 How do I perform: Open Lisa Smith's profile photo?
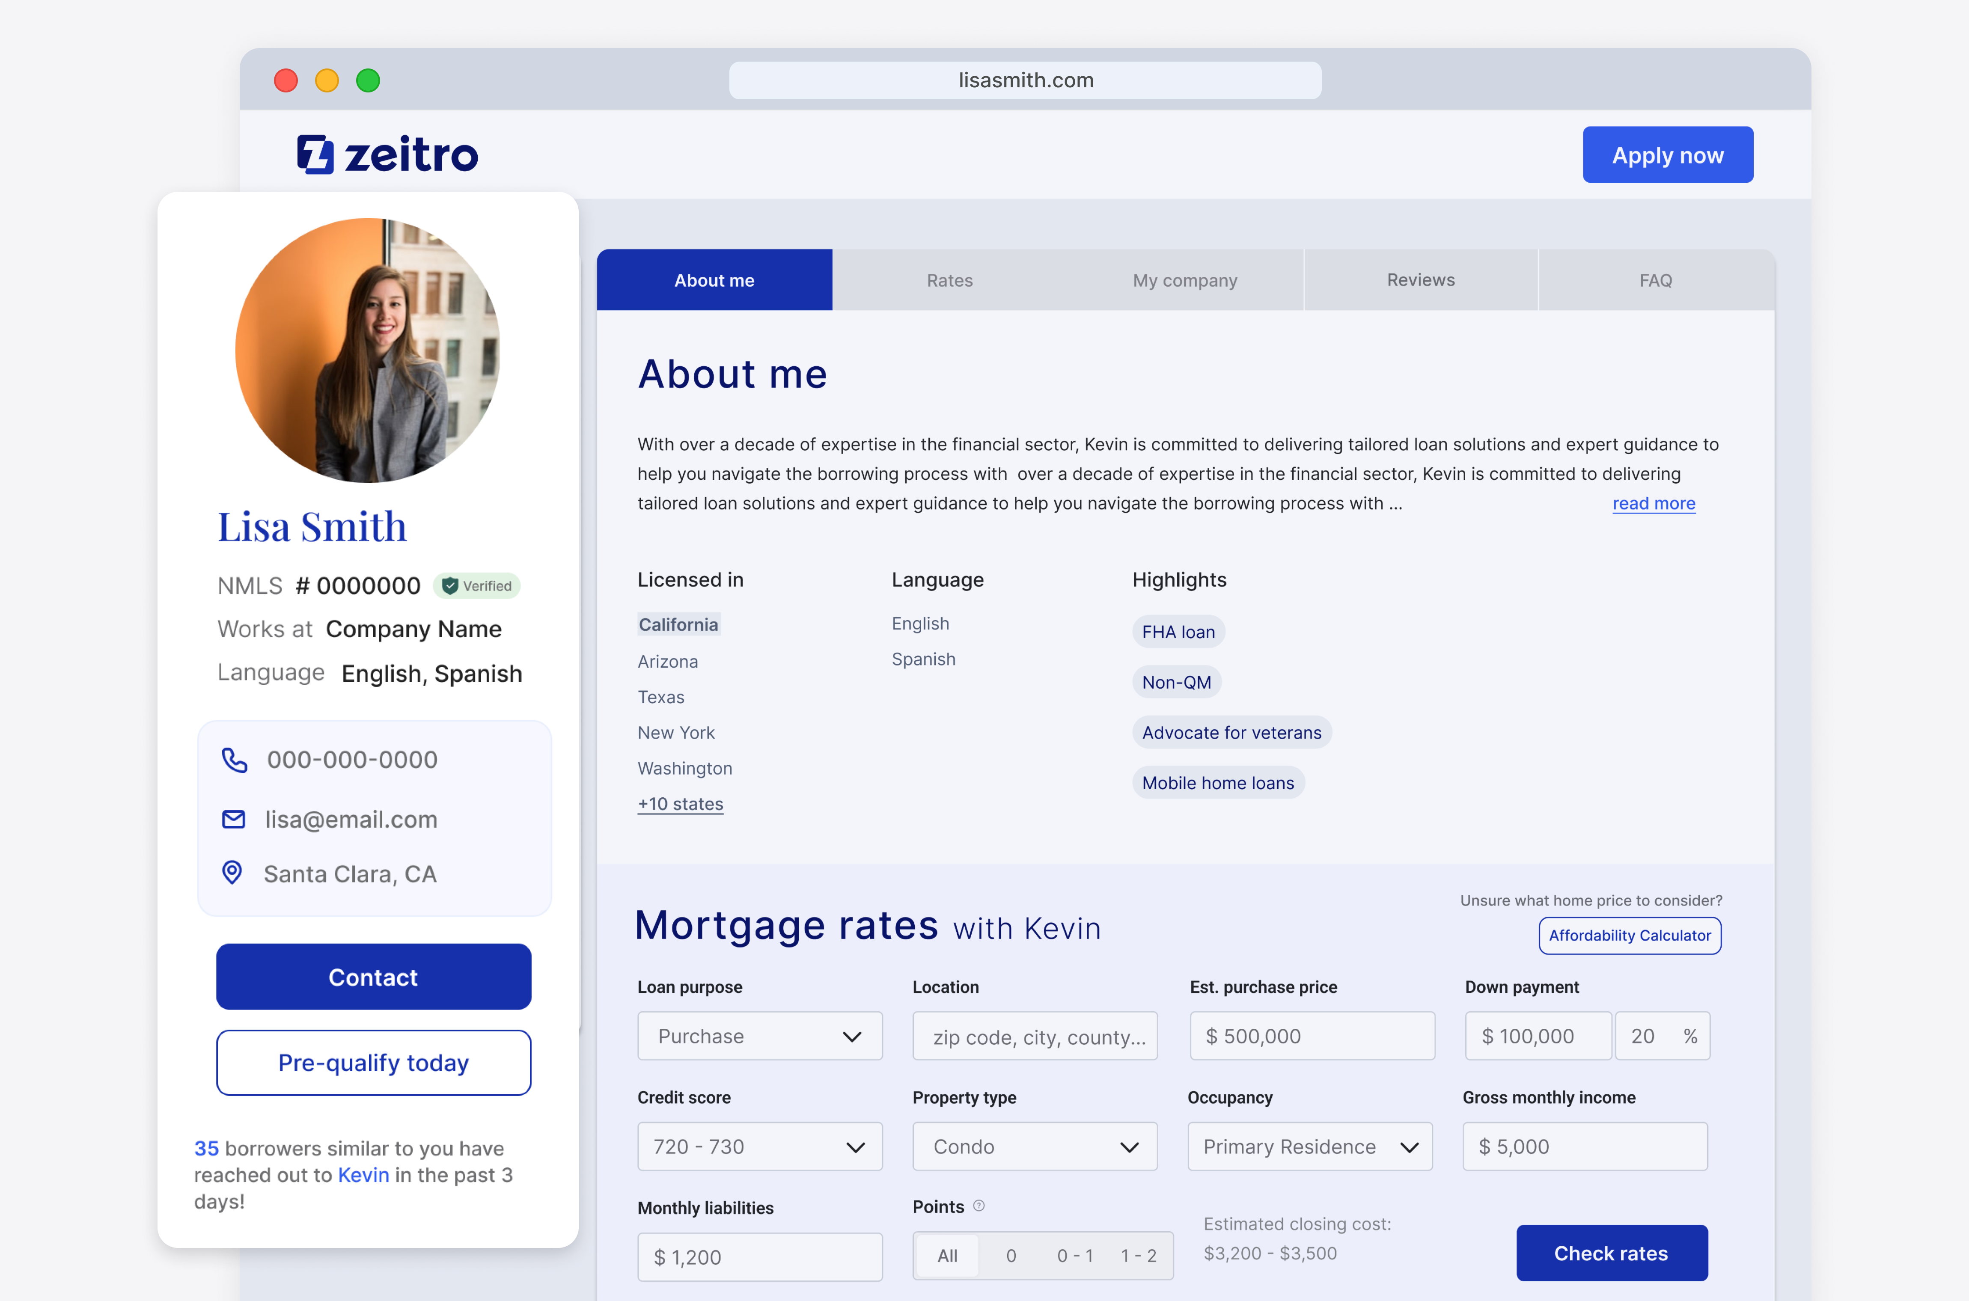coord(368,350)
